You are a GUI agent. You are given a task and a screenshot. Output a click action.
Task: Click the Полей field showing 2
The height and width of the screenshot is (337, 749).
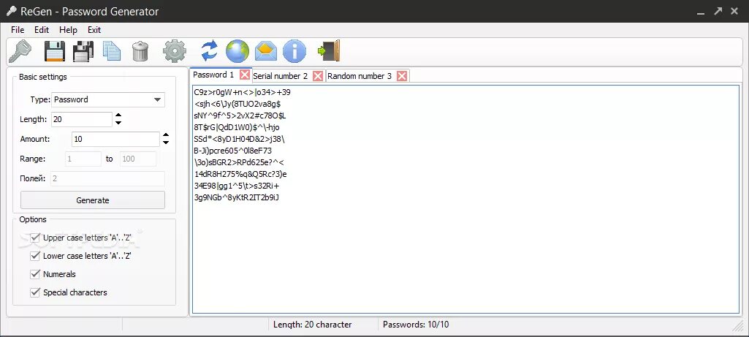107,178
